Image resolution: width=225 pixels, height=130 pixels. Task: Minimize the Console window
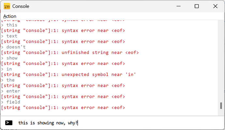point(178,6)
